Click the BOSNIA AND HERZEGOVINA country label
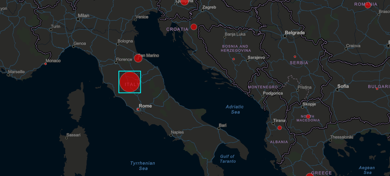390x176 pixels. [x=236, y=48]
